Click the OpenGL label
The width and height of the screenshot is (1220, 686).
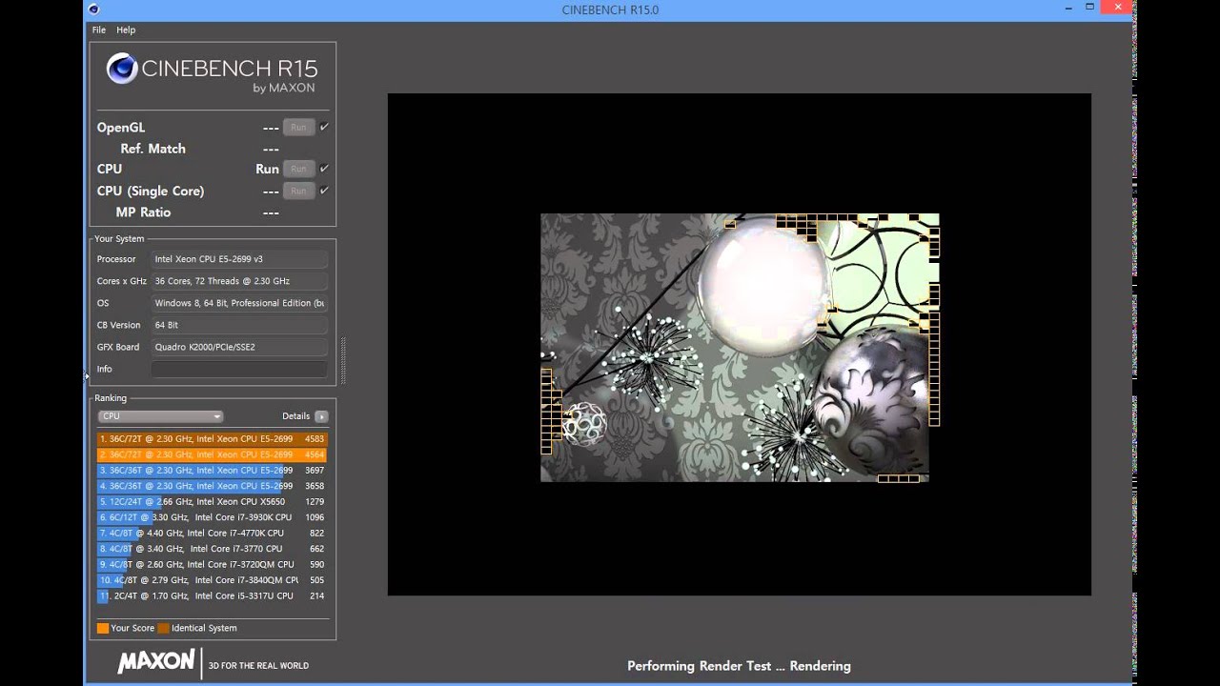121,128
